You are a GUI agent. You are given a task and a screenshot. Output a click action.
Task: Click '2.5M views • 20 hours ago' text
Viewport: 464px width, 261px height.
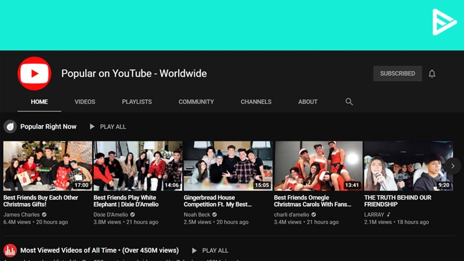216,222
